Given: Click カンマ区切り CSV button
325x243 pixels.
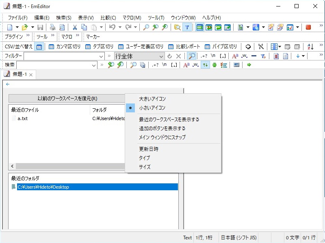Looking at the screenshot, I should (x=65, y=47).
